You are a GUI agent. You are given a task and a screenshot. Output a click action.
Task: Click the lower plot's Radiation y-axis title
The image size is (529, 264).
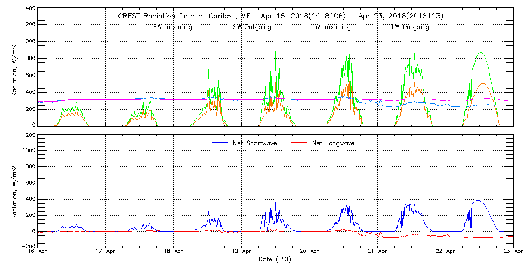15,191
